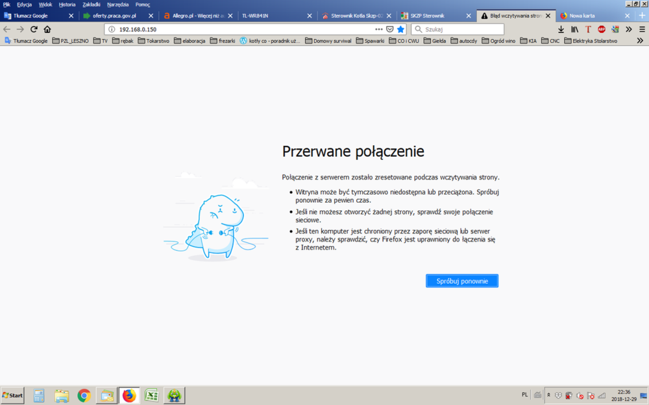Click the blue bookmark star icon
649x405 pixels.
pyautogui.click(x=400, y=29)
